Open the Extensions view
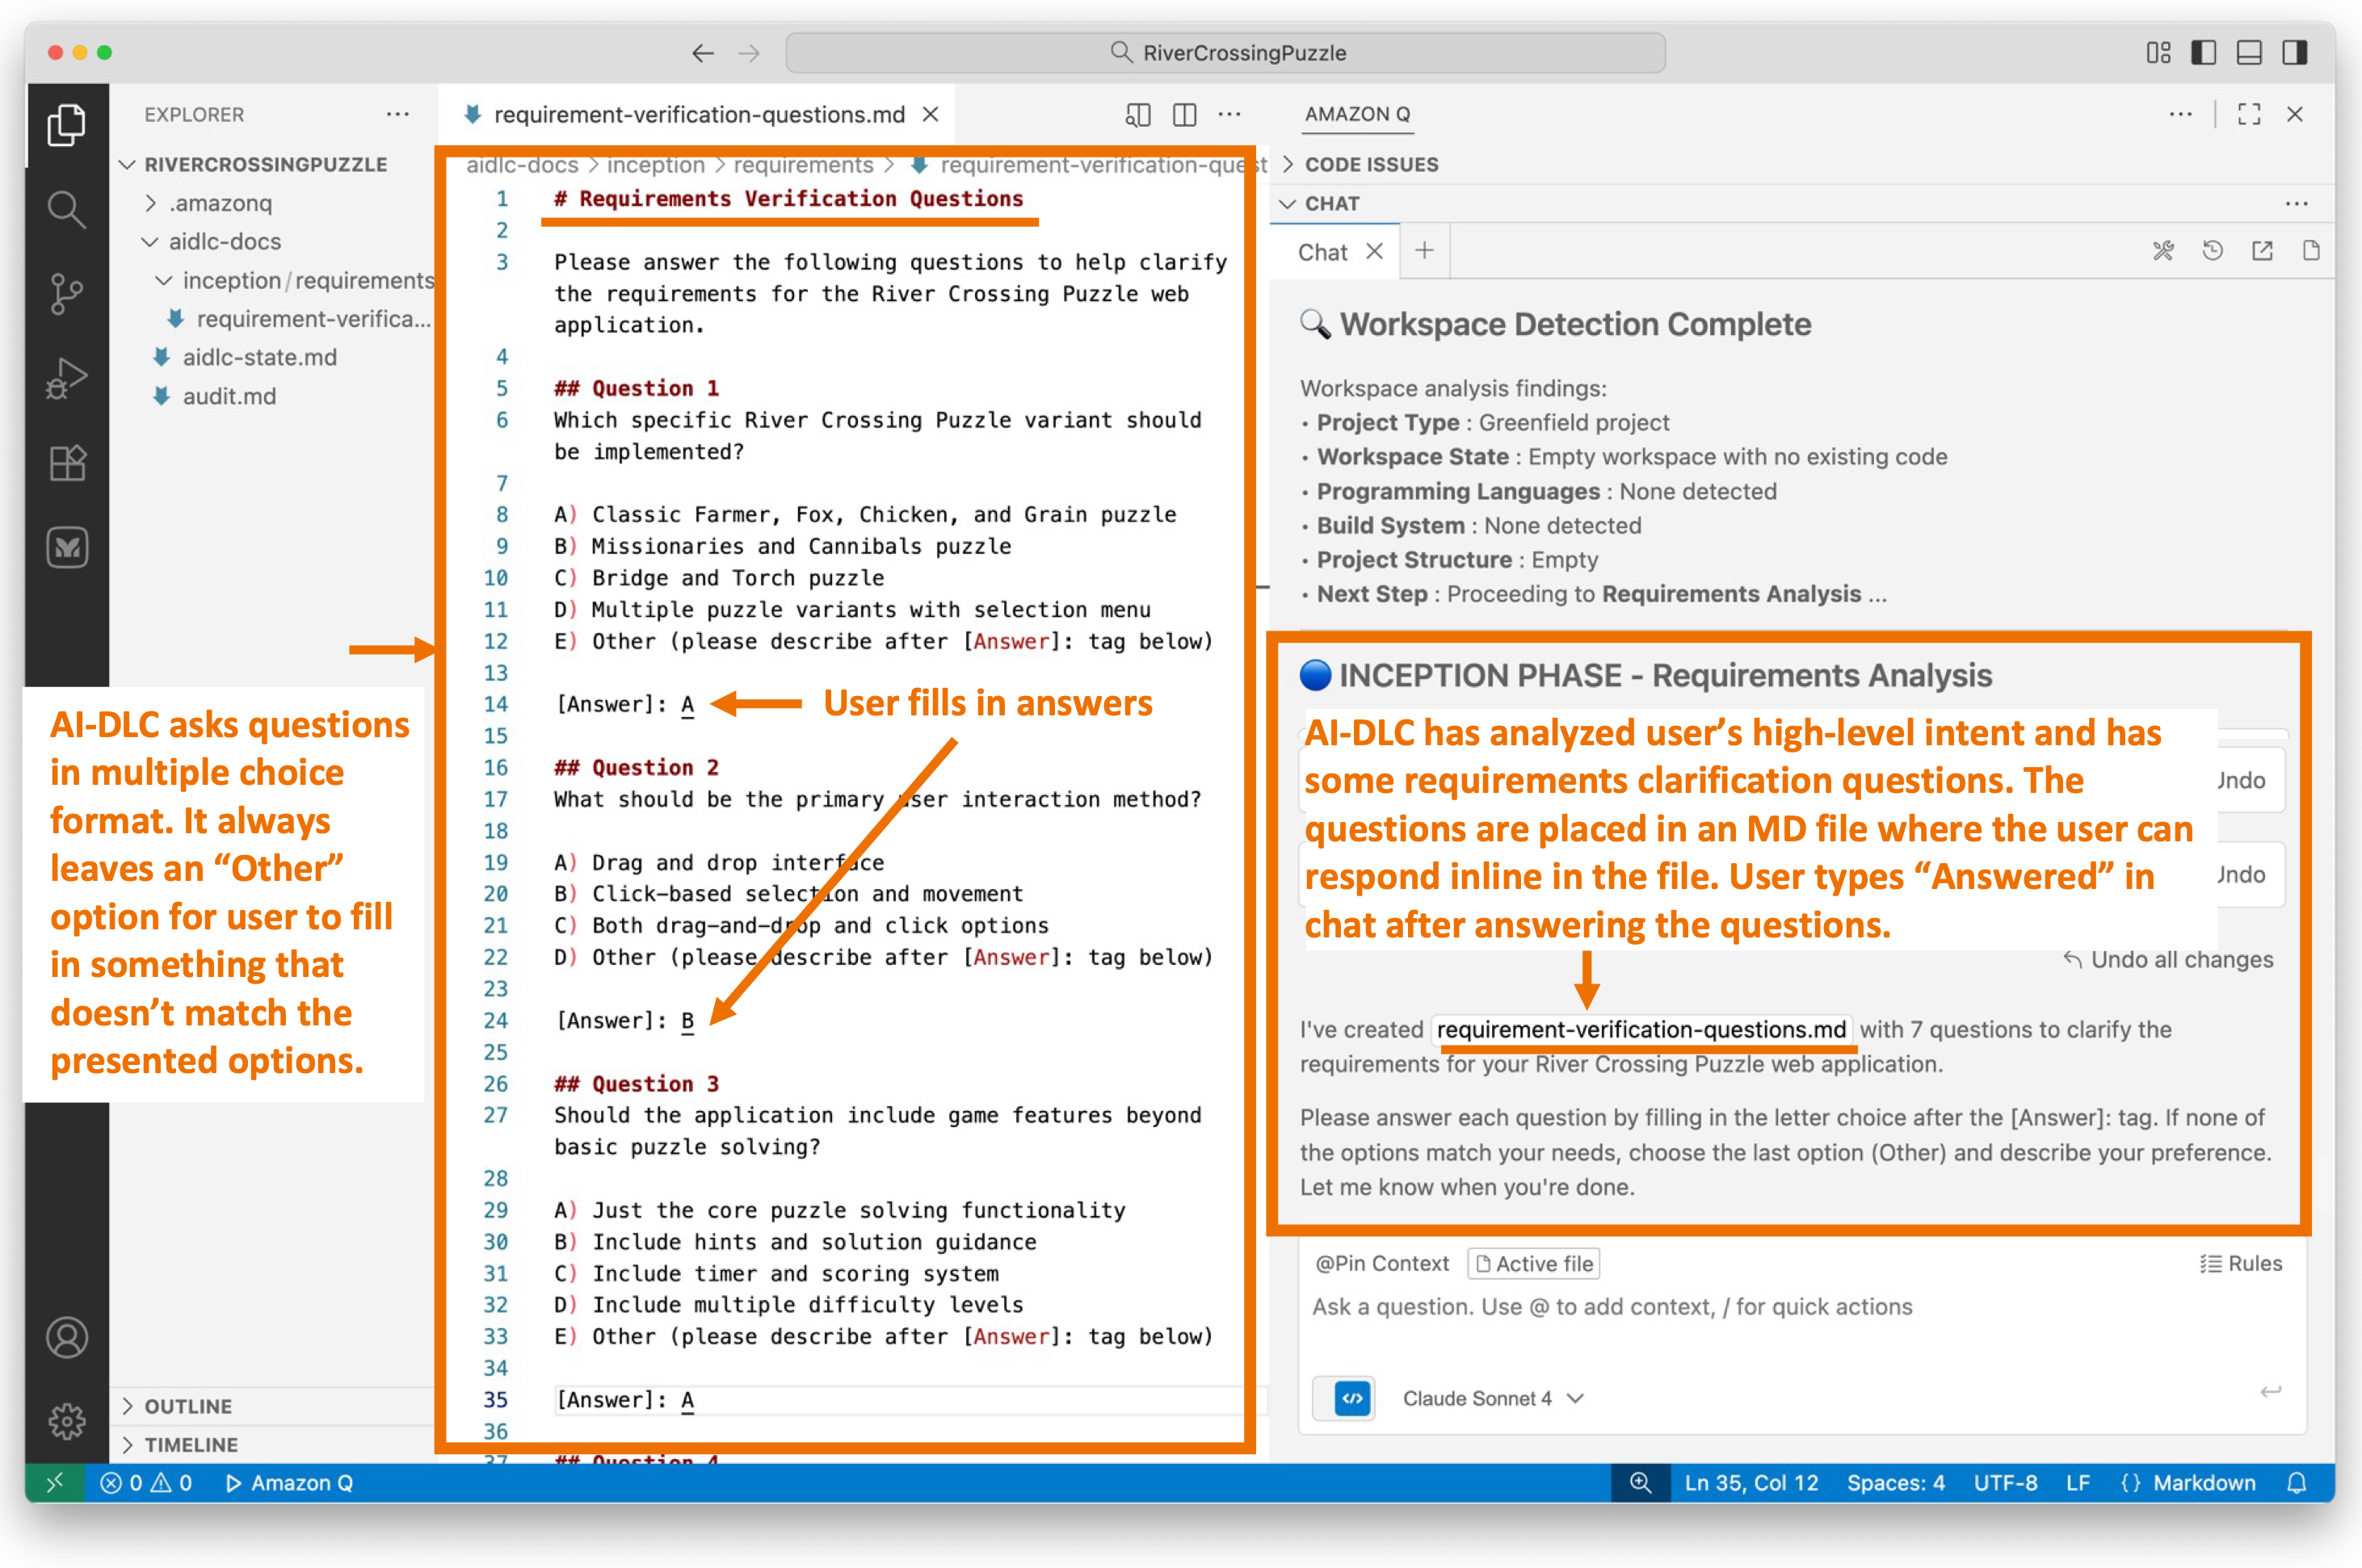Viewport: 2362px width, 1568px height. [66, 462]
